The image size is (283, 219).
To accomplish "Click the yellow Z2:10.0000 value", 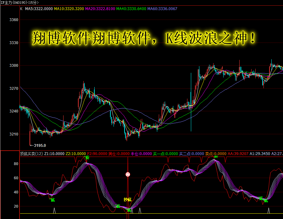I will coord(75,154).
